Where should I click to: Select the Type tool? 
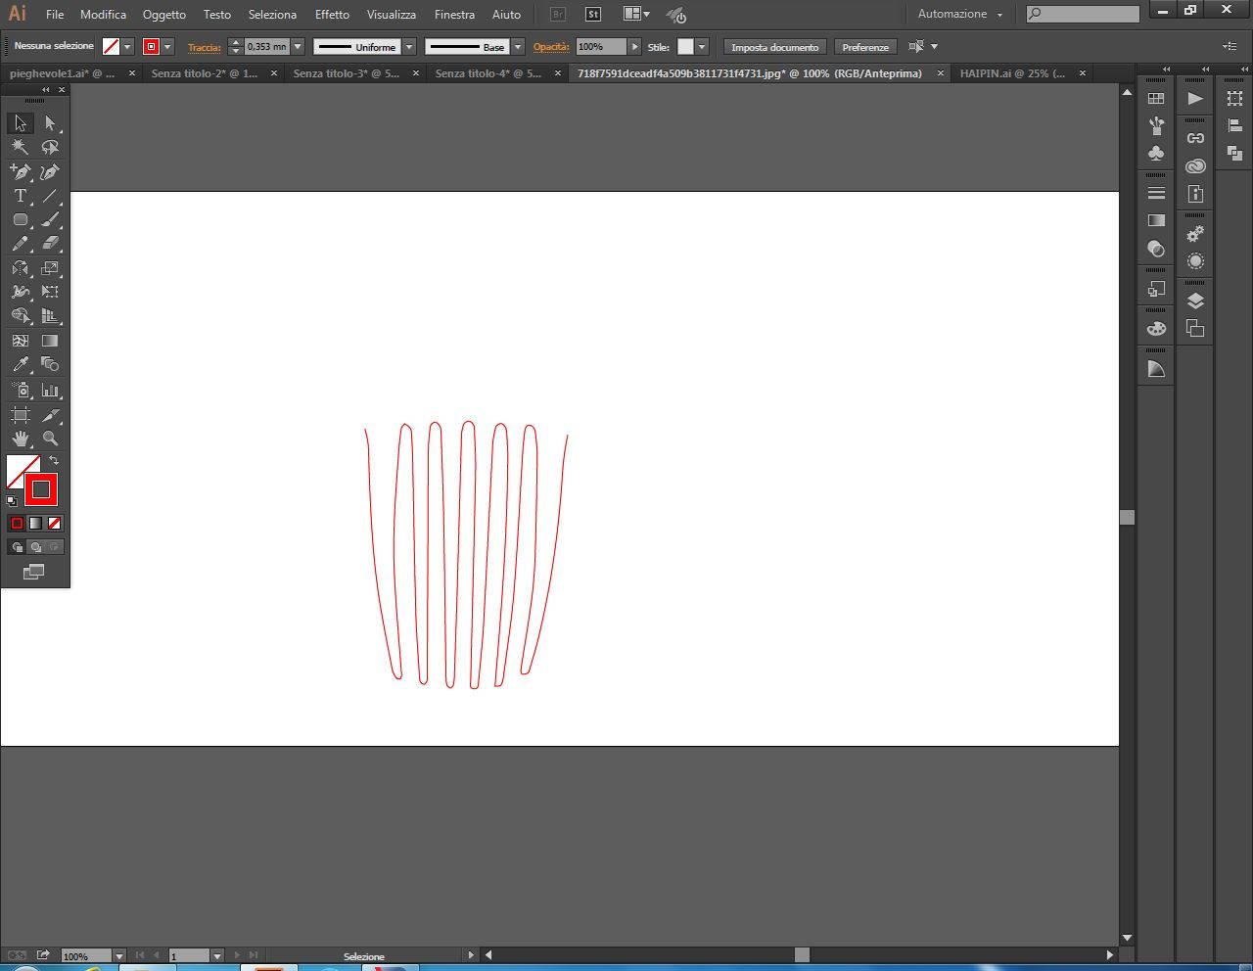point(20,196)
